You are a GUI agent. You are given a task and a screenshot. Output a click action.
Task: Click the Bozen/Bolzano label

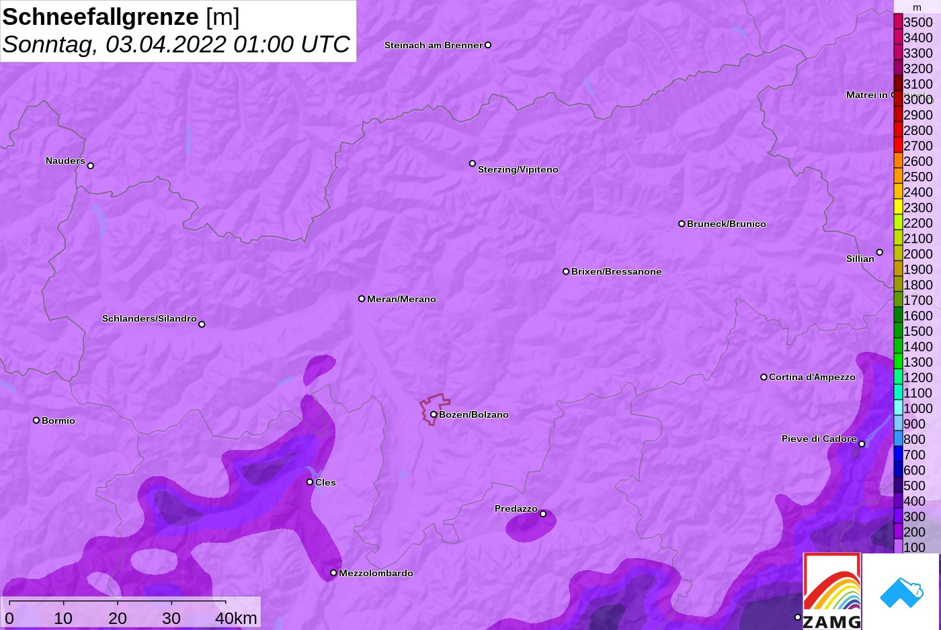pos(474,414)
